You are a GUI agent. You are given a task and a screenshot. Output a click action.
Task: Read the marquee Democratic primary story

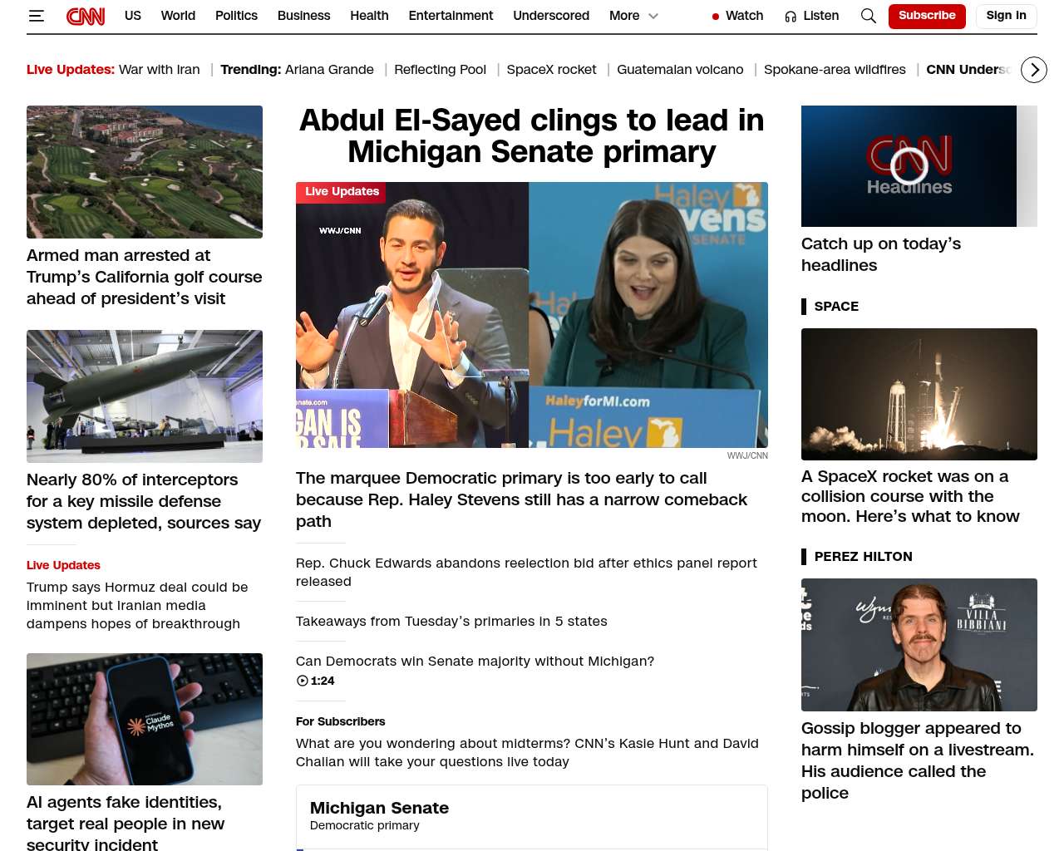(x=522, y=499)
